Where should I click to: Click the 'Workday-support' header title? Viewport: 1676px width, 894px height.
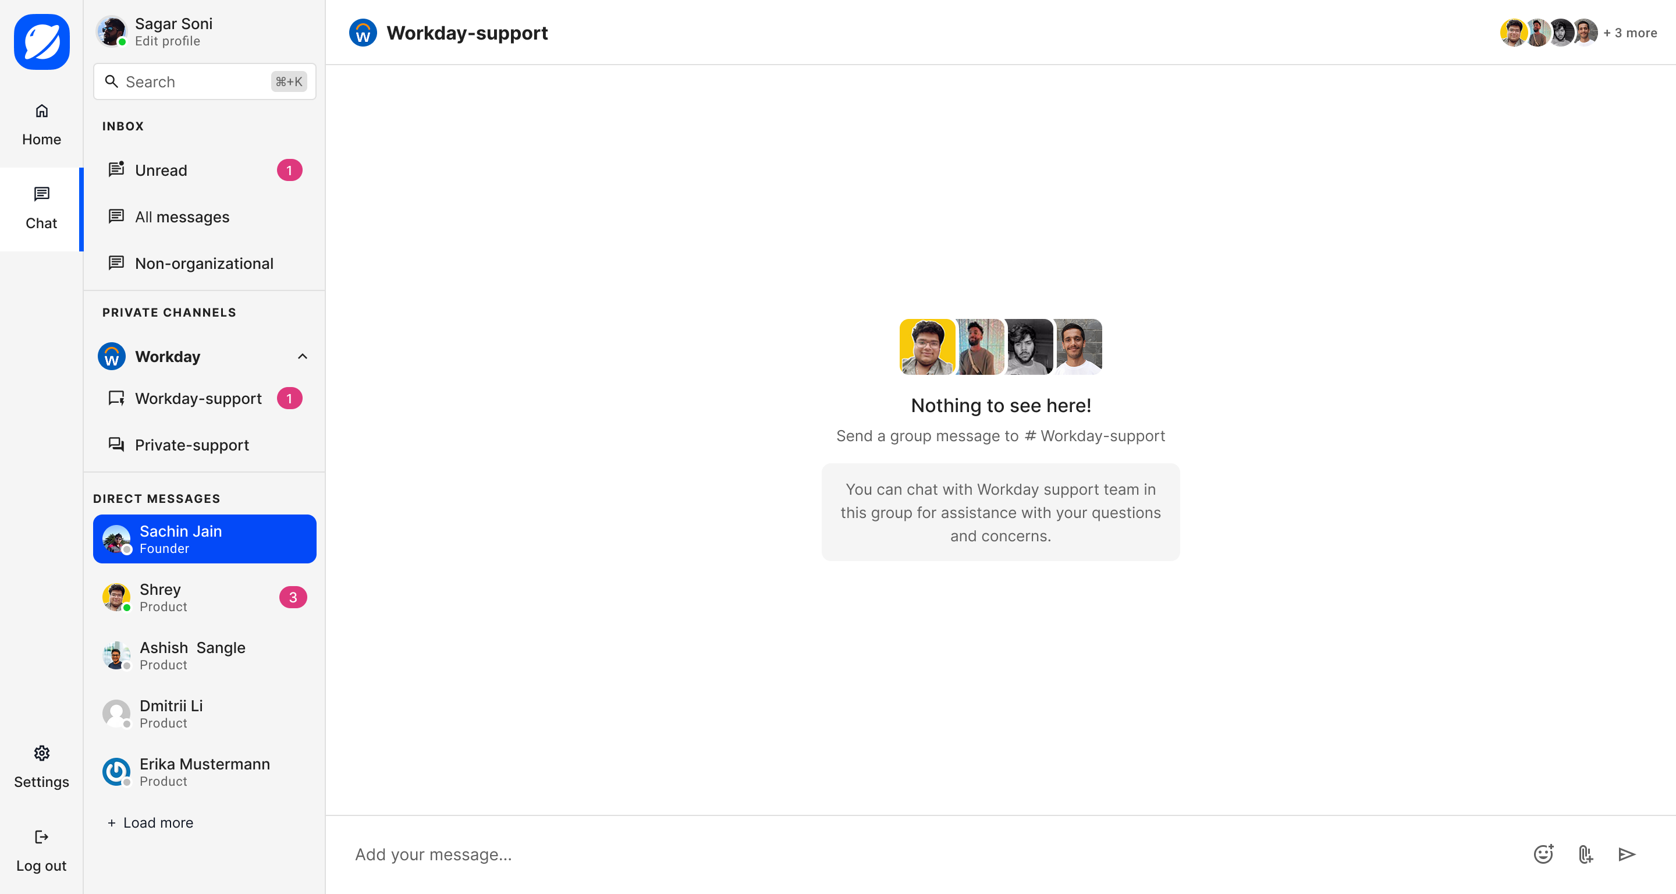pyautogui.click(x=467, y=33)
